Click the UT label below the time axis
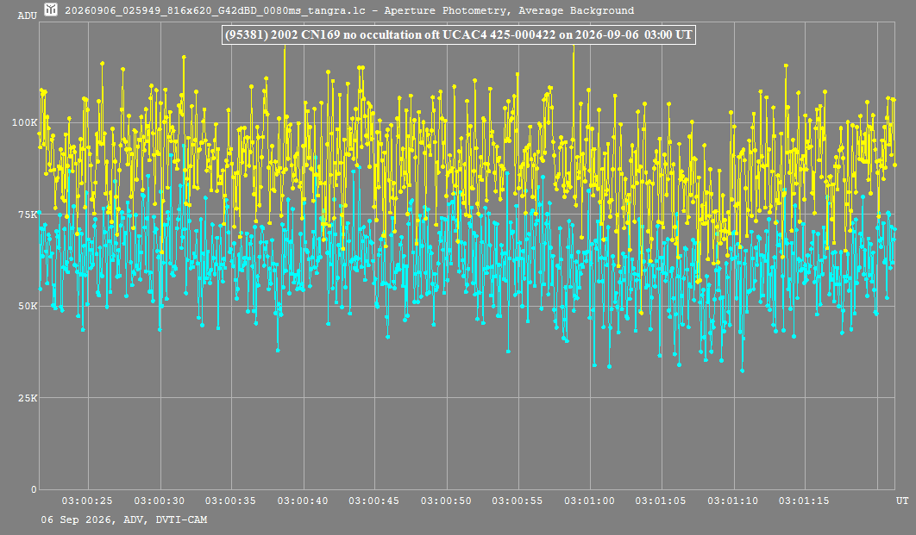The width and height of the screenshot is (916, 535). coord(902,501)
